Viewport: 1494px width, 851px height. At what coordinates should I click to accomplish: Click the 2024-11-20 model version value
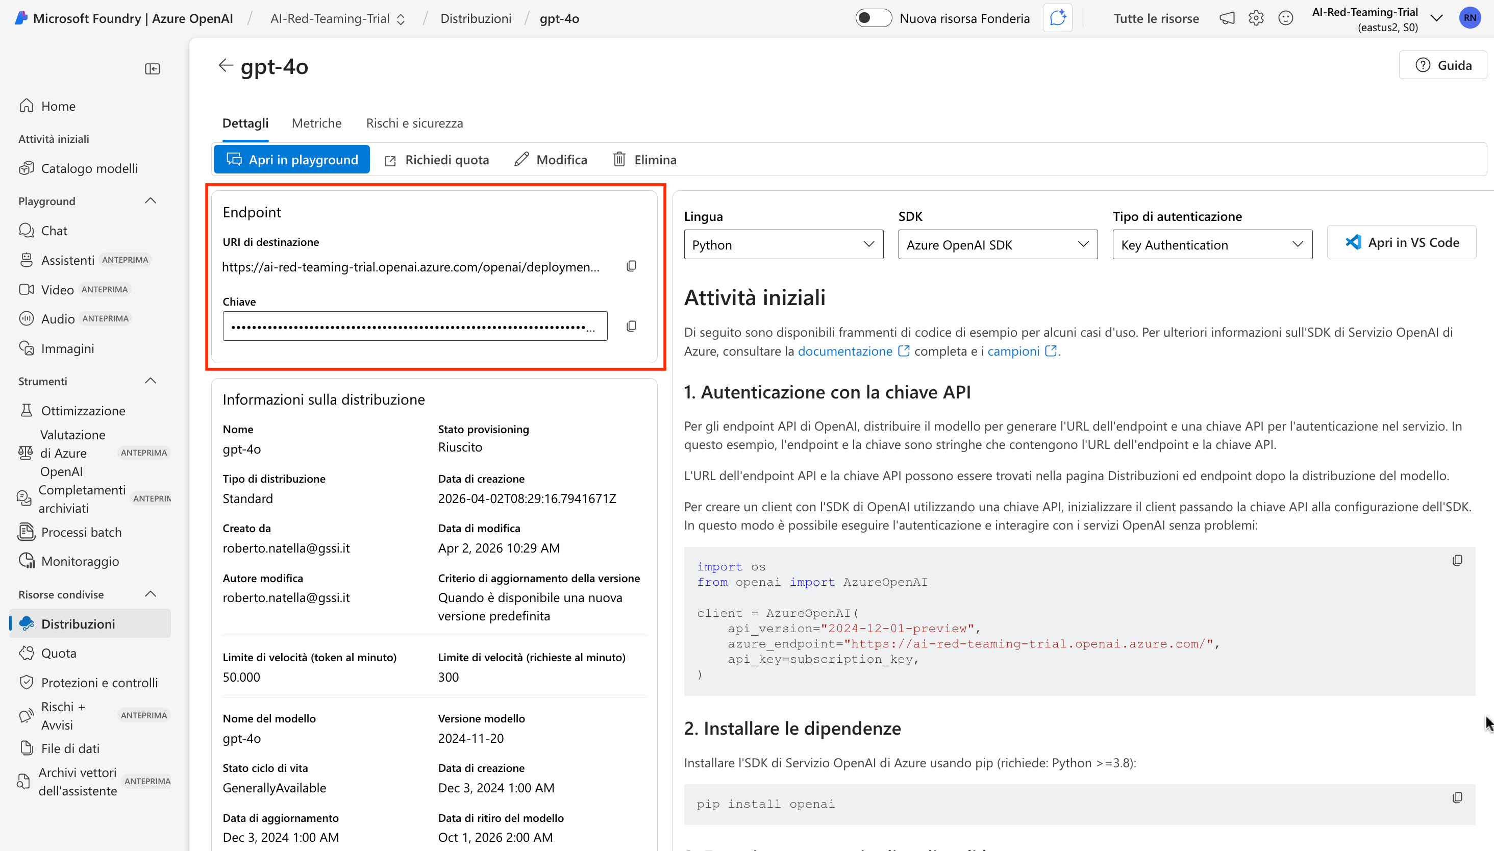point(470,738)
